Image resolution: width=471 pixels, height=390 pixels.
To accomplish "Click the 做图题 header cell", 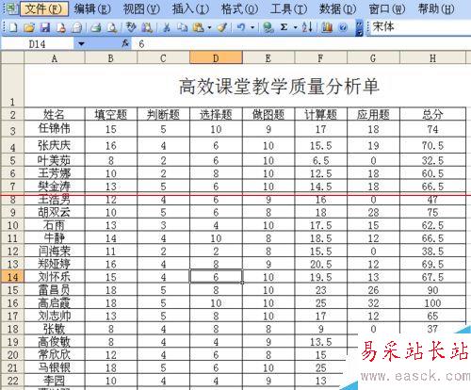I will tap(268, 114).
